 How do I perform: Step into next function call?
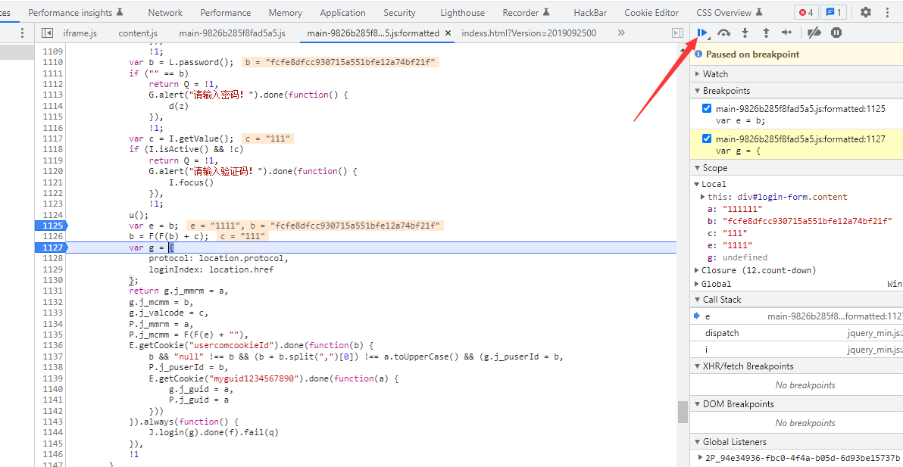(x=745, y=33)
